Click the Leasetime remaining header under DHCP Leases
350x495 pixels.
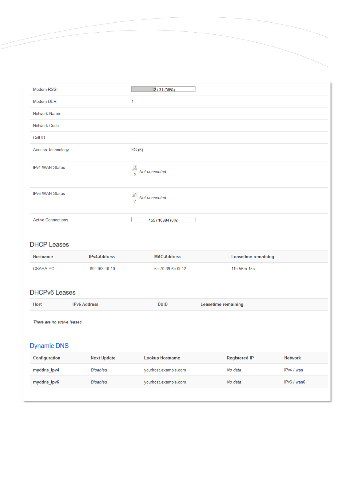tap(252, 257)
